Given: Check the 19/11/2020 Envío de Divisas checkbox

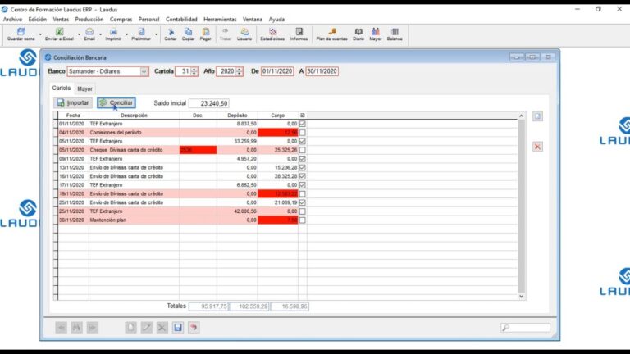Looking at the screenshot, I should click(303, 194).
